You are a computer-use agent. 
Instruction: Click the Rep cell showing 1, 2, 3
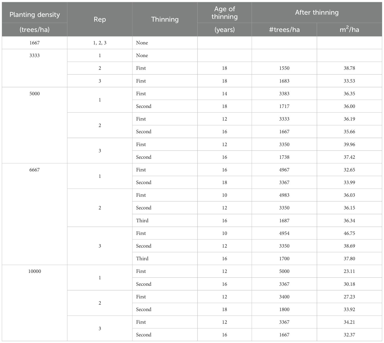[100, 43]
